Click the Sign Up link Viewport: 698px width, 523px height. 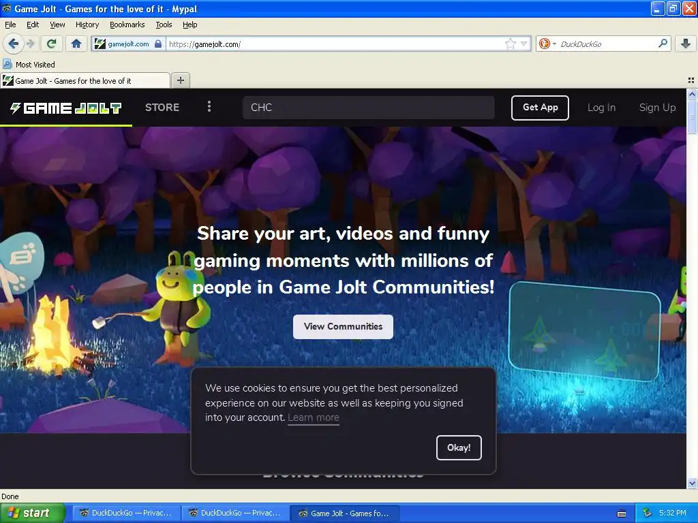click(x=657, y=108)
